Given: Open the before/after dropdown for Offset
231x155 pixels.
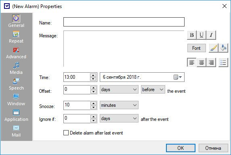Looking at the screenshot, I should [153, 90].
